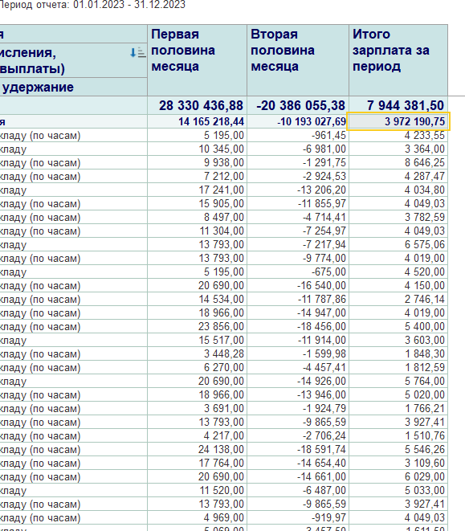This screenshot has height=531, width=465.
Task: Select cell -7 217,94
Action: pos(298,244)
